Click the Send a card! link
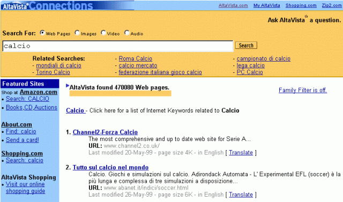 pyautogui.click(x=23, y=140)
